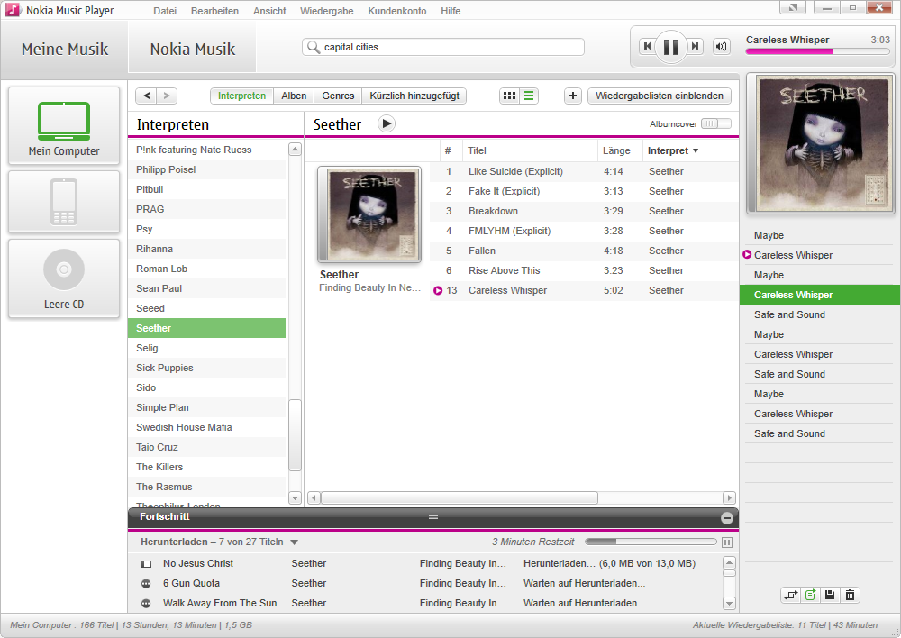Click the Nokia Music Player logo

(12, 10)
